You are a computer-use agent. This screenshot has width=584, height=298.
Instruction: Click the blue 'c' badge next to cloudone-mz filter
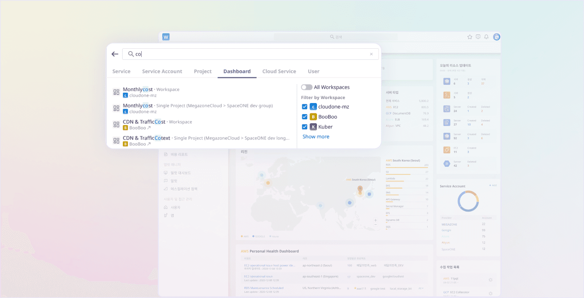313,107
